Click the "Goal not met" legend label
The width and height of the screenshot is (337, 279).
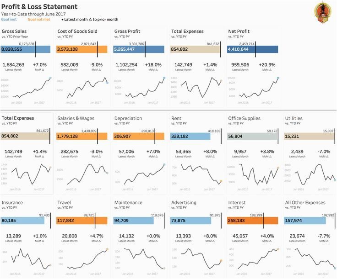[39, 20]
